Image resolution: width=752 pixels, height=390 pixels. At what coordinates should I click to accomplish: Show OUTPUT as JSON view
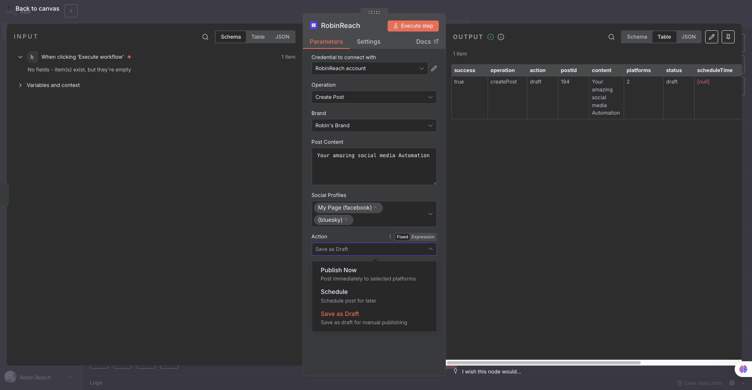(x=689, y=37)
